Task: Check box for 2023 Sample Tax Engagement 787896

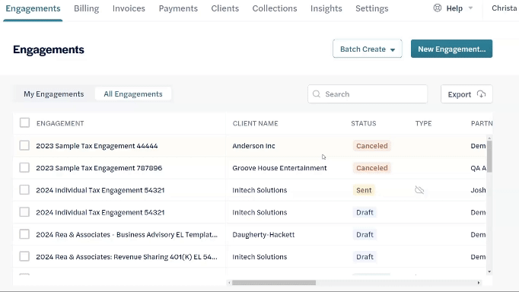Action: (x=24, y=167)
